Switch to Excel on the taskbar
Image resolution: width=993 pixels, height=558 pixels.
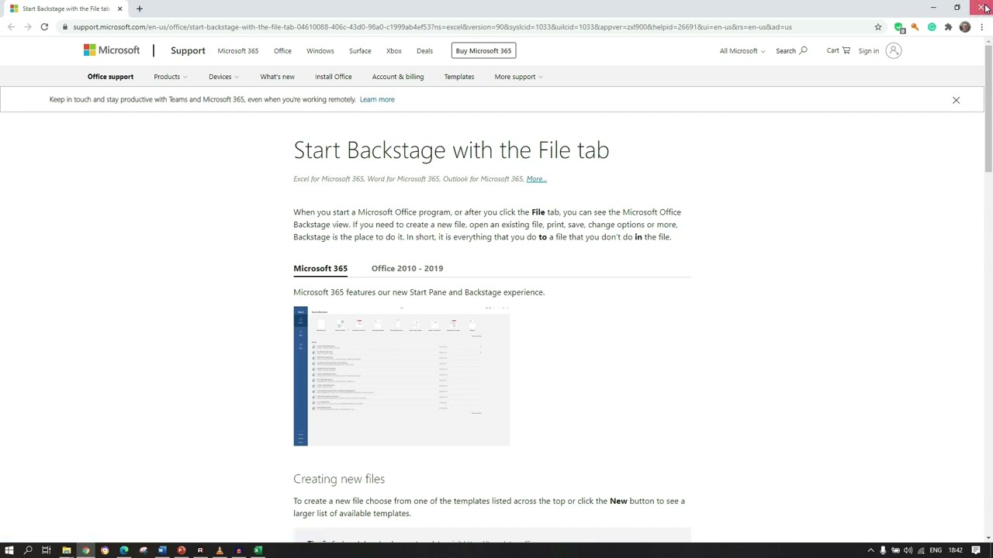[258, 550]
